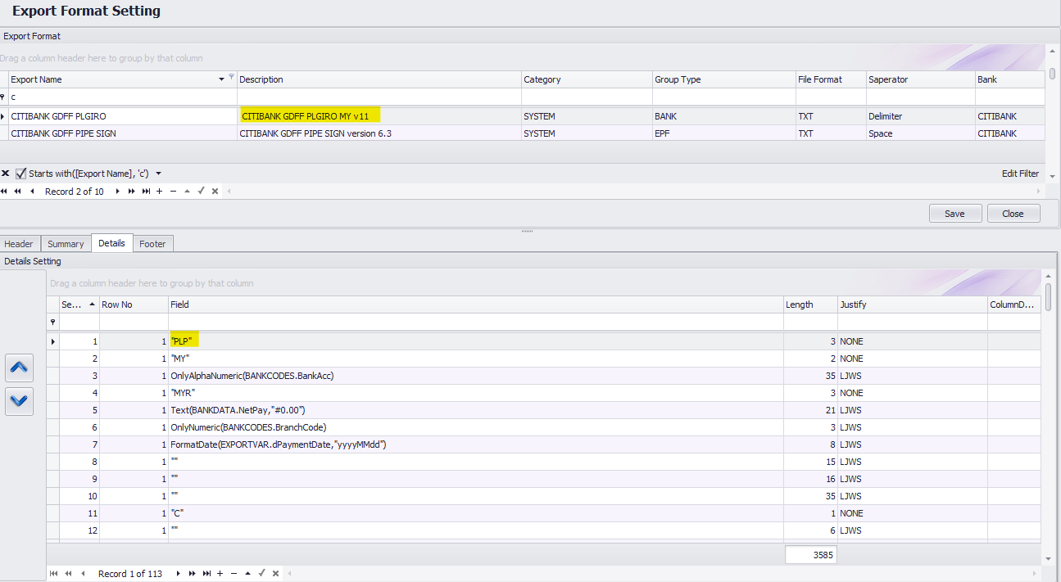
Task: Click the next record arrow in details navigator
Action: coord(179,573)
